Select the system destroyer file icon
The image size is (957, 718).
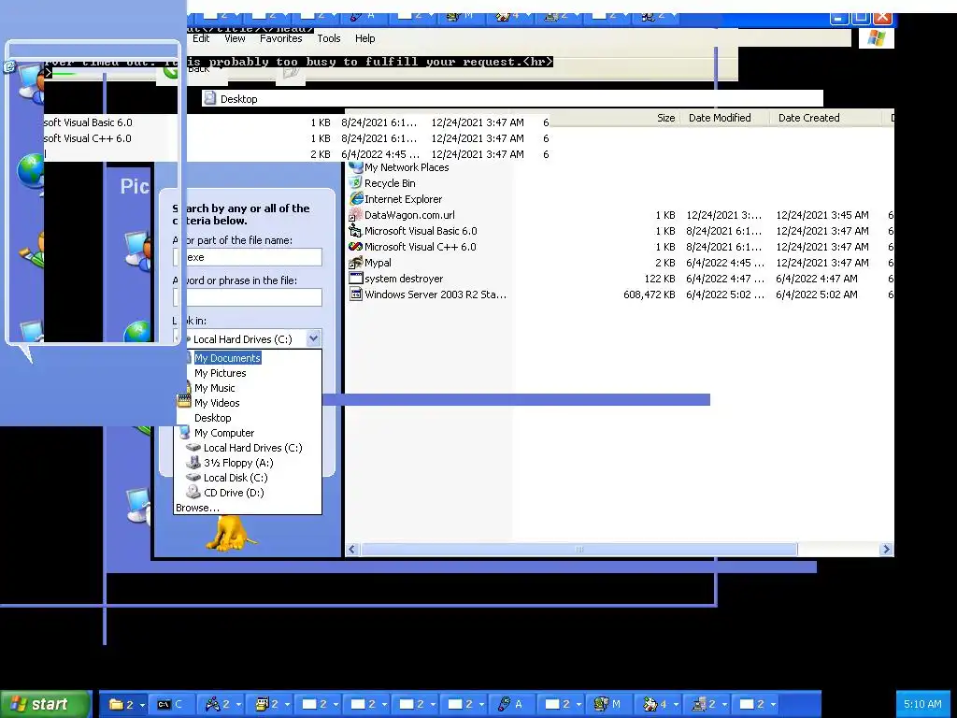coord(355,279)
